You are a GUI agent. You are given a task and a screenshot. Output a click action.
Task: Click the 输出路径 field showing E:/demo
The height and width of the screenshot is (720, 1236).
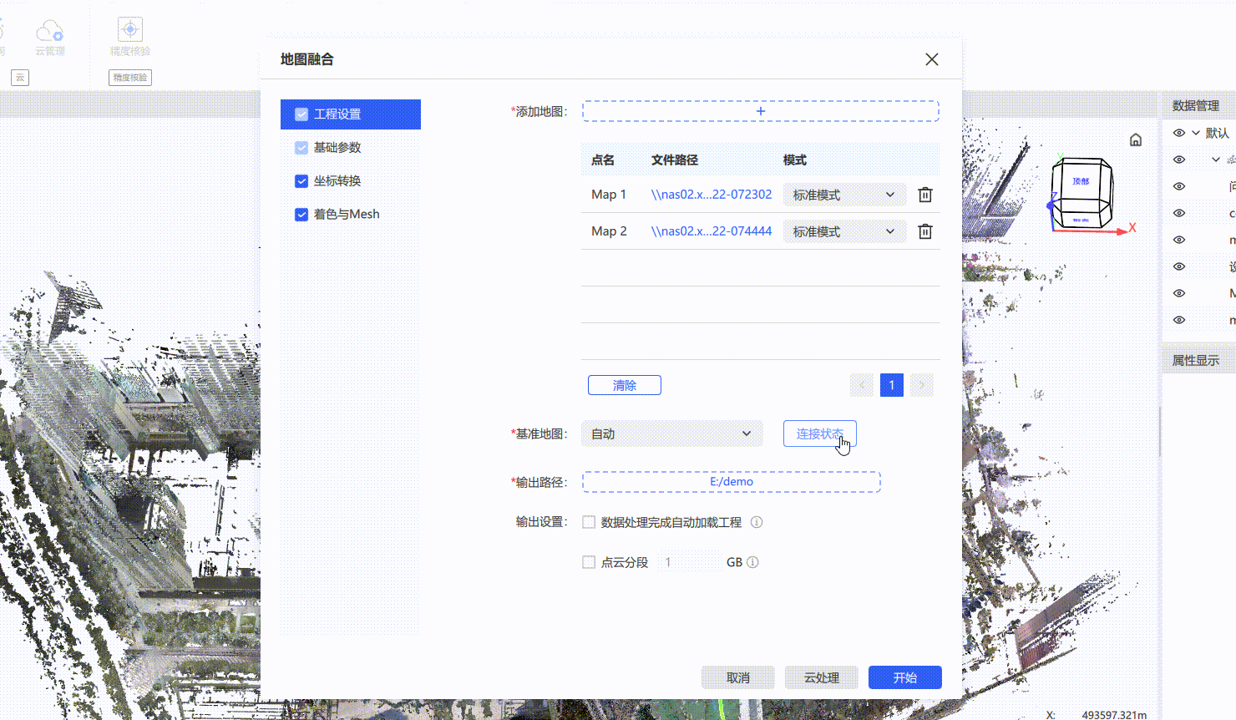(x=732, y=482)
